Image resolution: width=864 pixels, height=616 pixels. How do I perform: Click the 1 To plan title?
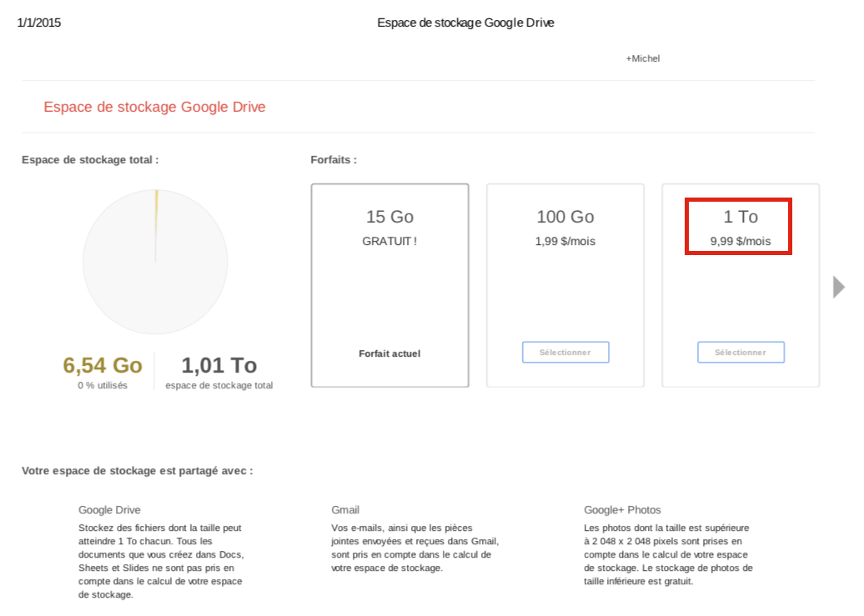click(x=740, y=217)
